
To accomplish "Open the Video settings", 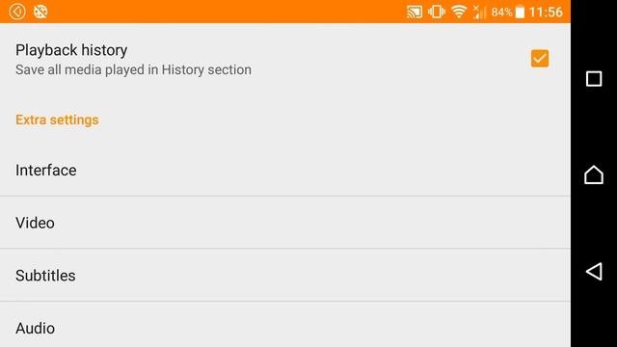I will coord(285,223).
